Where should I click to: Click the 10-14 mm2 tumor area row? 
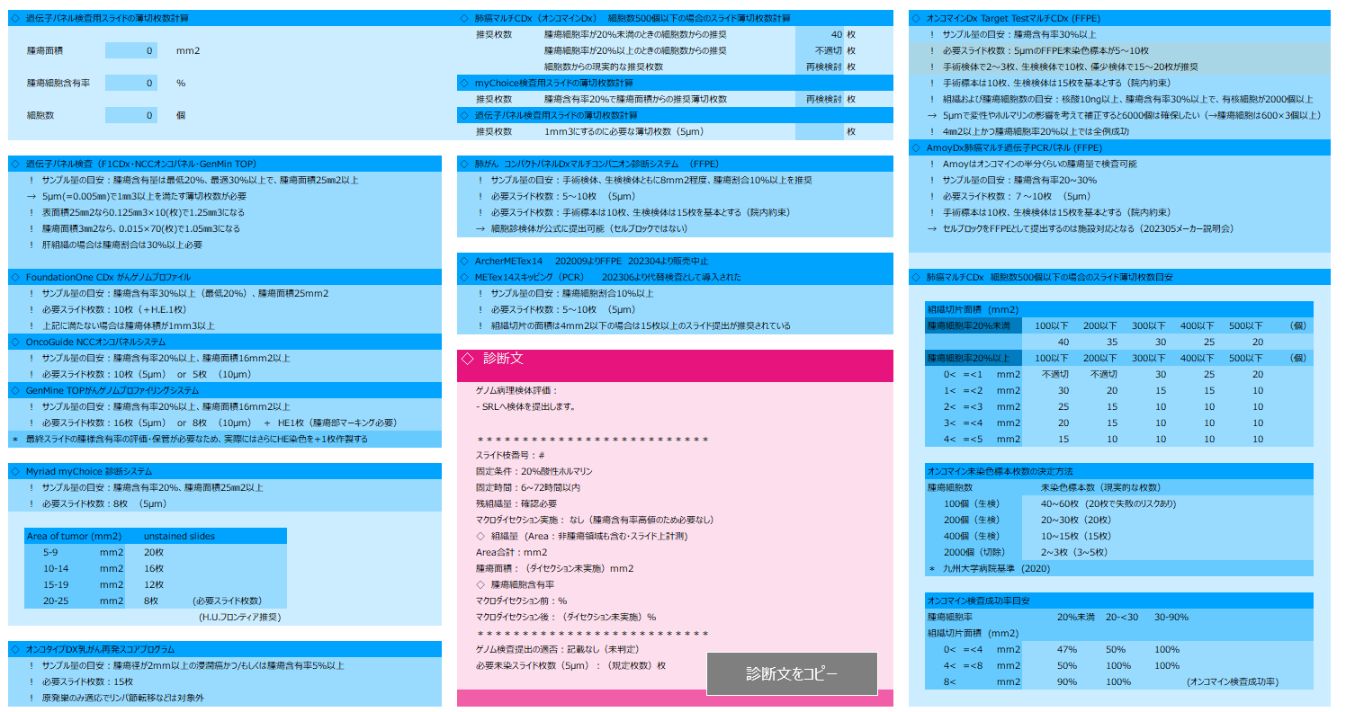click(x=156, y=568)
